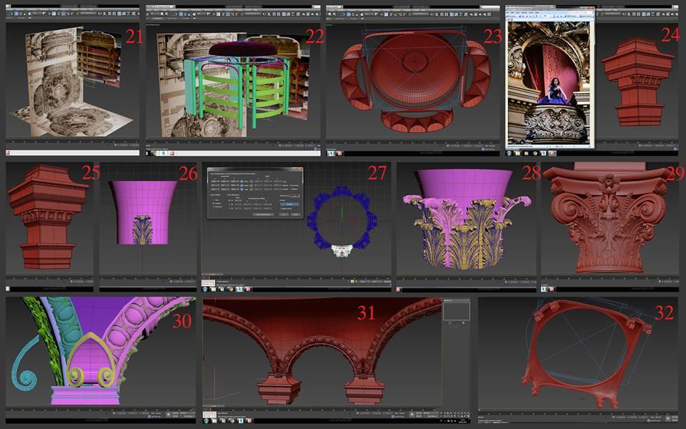The image size is (686, 429).
Task: Click the Preview button in the Array dialog
Action: pyautogui.click(x=289, y=204)
